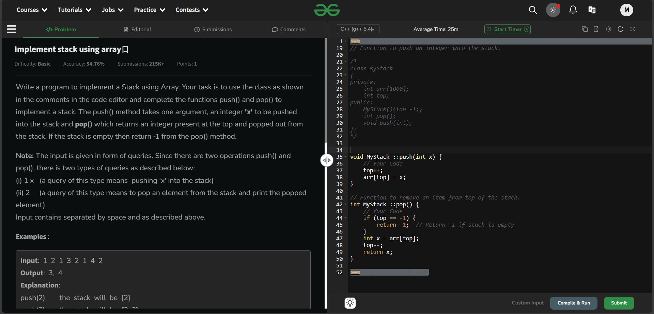This screenshot has height=314, width=654.
Task: Open notifications bell
Action: click(573, 10)
